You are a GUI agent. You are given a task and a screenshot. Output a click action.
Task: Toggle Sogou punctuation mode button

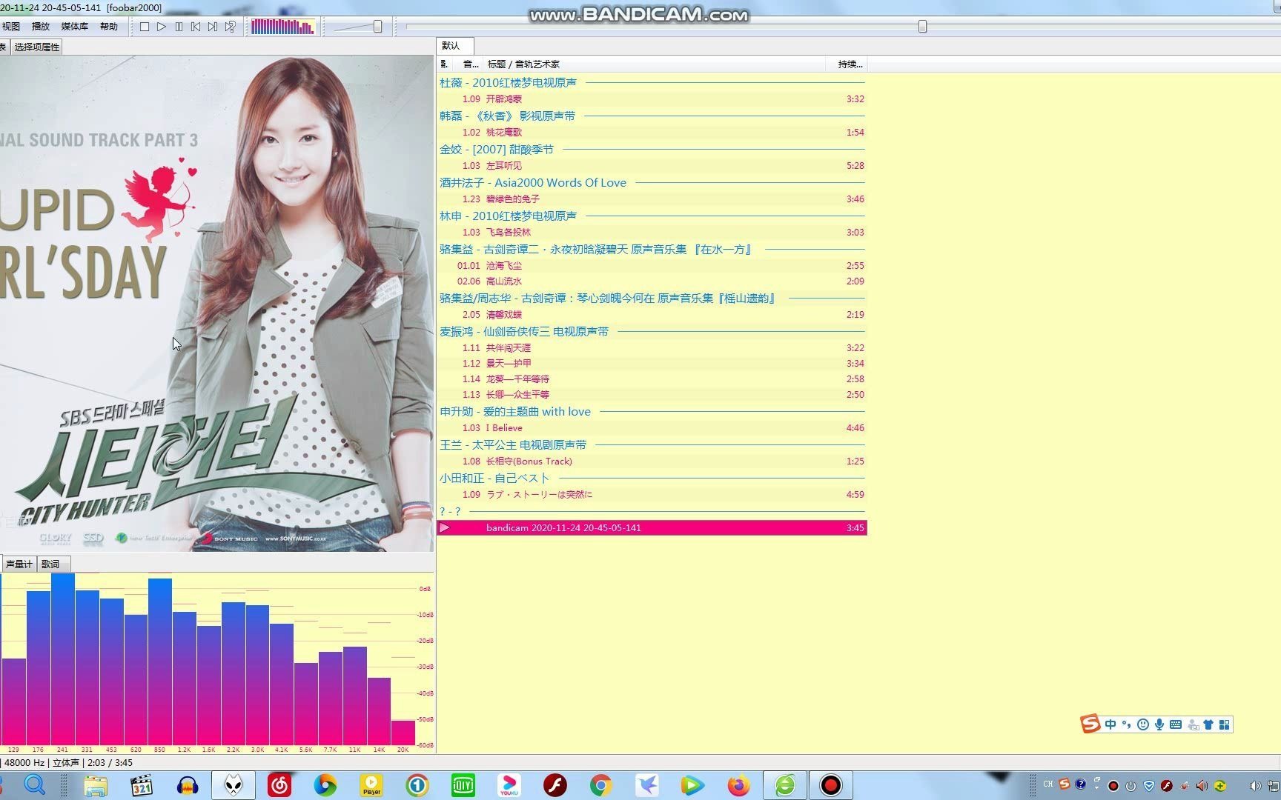coord(1126,724)
